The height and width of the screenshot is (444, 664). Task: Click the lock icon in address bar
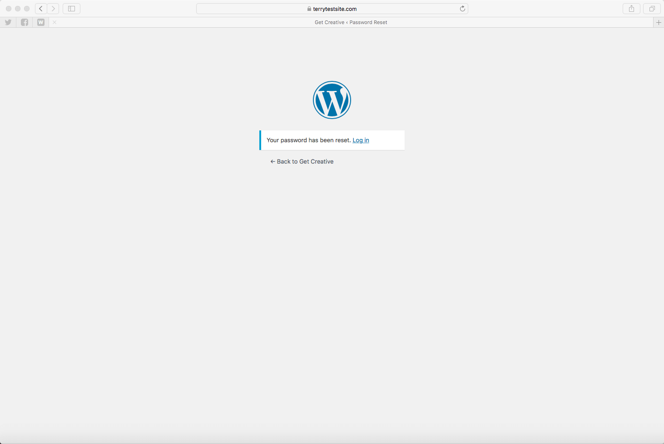tap(309, 9)
